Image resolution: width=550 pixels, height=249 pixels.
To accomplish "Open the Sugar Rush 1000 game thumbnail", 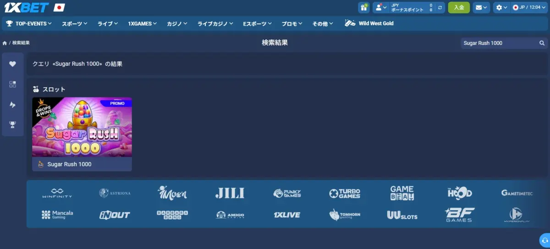I will pos(82,127).
